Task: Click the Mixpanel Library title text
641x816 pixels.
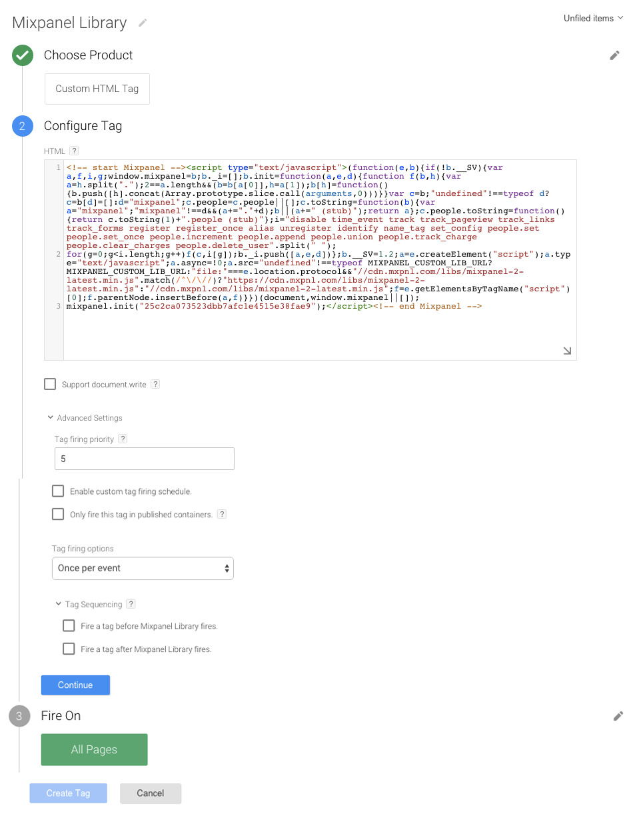Action: tap(69, 23)
